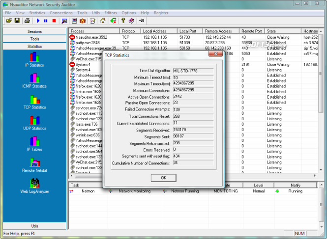Open the Register menu
Image resolution: width=327 pixels, height=239 pixels.
coord(161,13)
